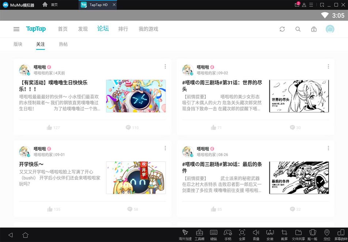Open more options for the 噗噜噜生日快乐 post
Image resolution: width=348 pixels, height=242 pixels.
click(x=165, y=67)
